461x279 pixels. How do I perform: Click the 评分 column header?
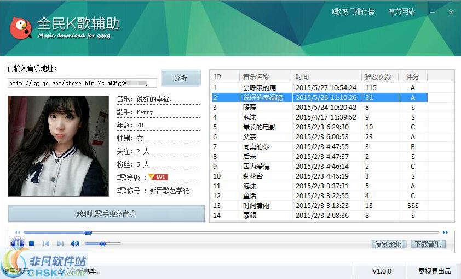tap(413, 77)
